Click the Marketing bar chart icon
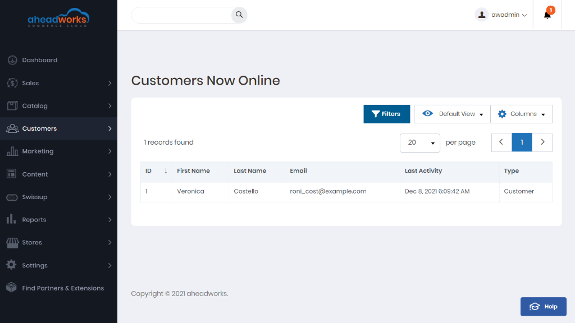Screen dimensions: 575x323 tap(12, 151)
